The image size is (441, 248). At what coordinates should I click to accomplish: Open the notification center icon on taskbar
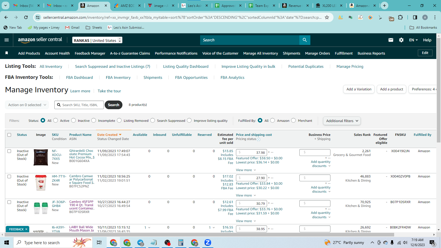pyautogui.click(x=432, y=242)
